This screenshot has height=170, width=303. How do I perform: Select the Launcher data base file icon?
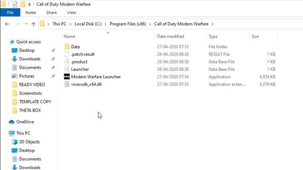tap(67, 69)
